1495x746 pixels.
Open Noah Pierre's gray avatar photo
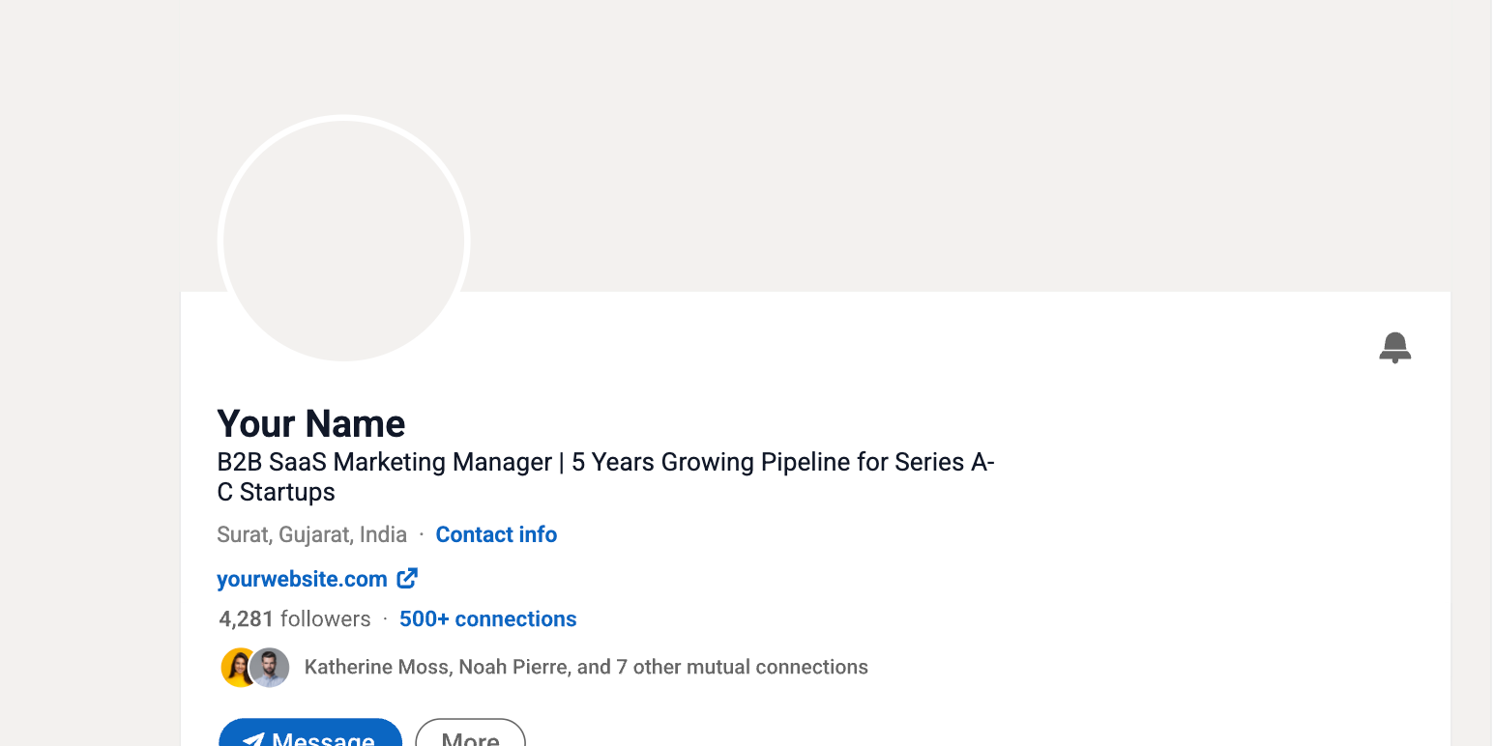272,668
